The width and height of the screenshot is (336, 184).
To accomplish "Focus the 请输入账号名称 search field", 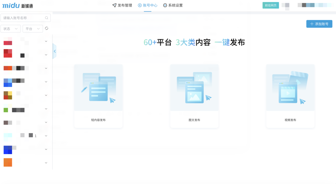I will (x=23, y=18).
